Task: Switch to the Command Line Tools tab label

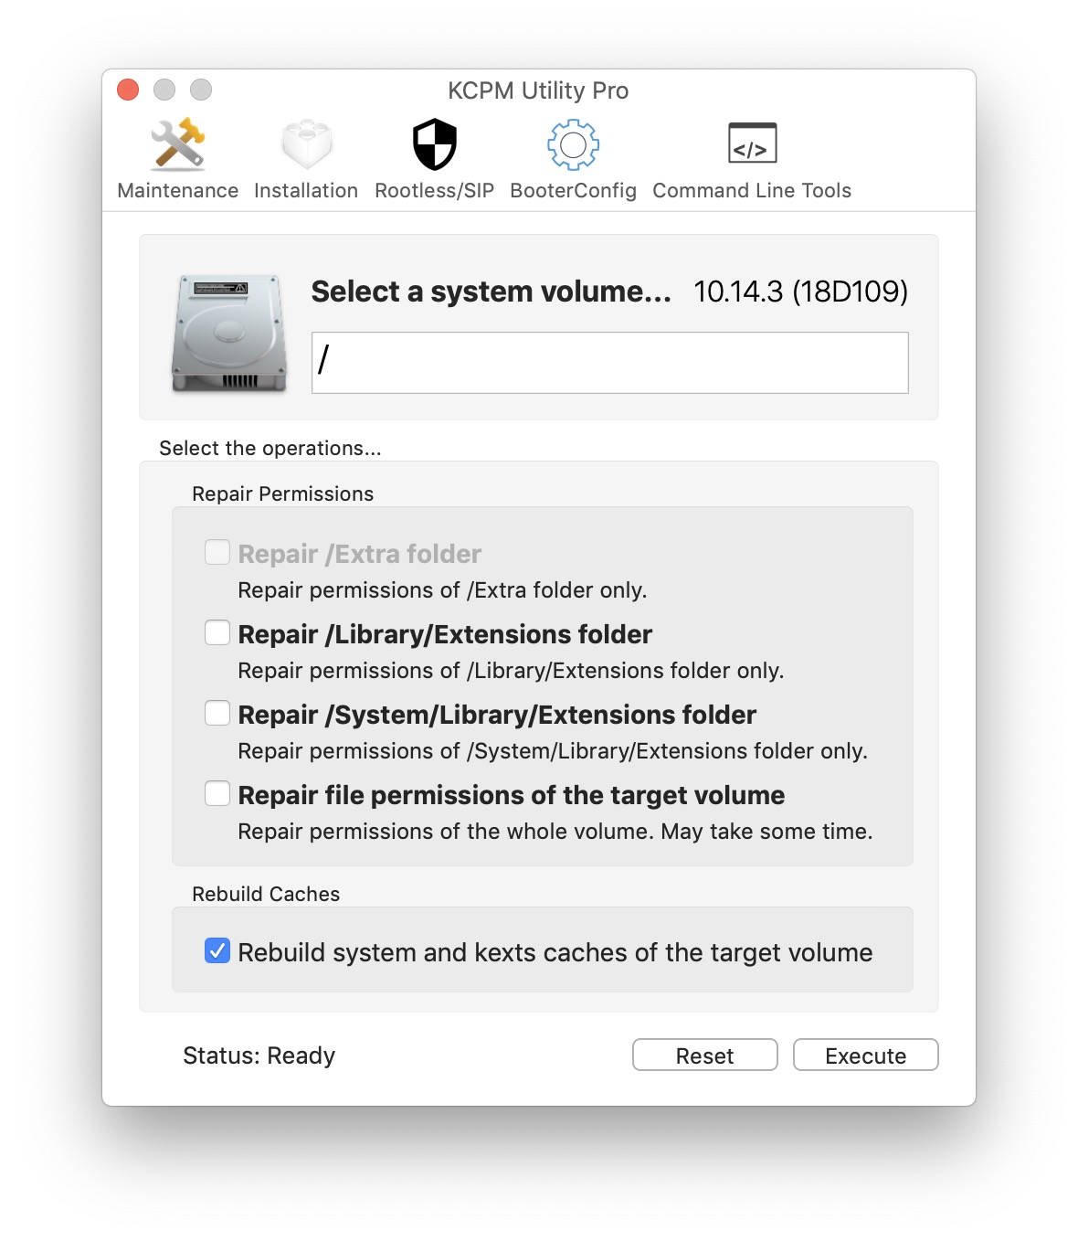Action: (x=752, y=190)
